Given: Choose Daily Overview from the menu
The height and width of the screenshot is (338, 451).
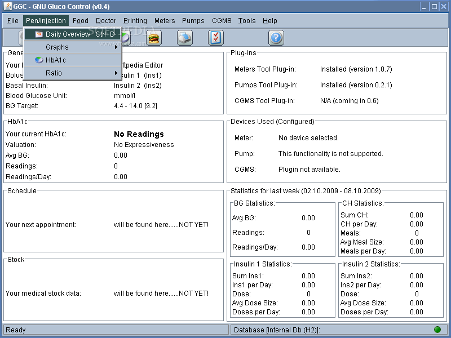Looking at the screenshot, I should (73, 34).
